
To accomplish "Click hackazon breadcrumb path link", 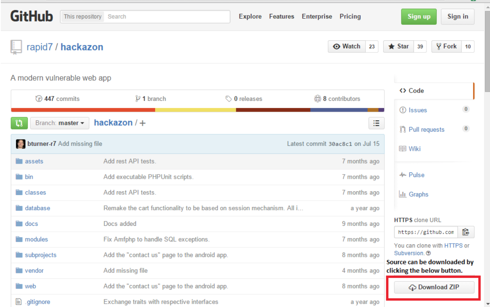I will click(113, 122).
